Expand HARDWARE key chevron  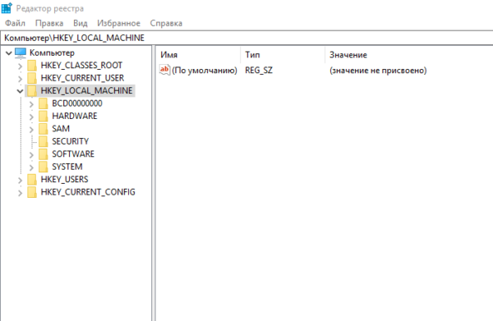click(31, 117)
